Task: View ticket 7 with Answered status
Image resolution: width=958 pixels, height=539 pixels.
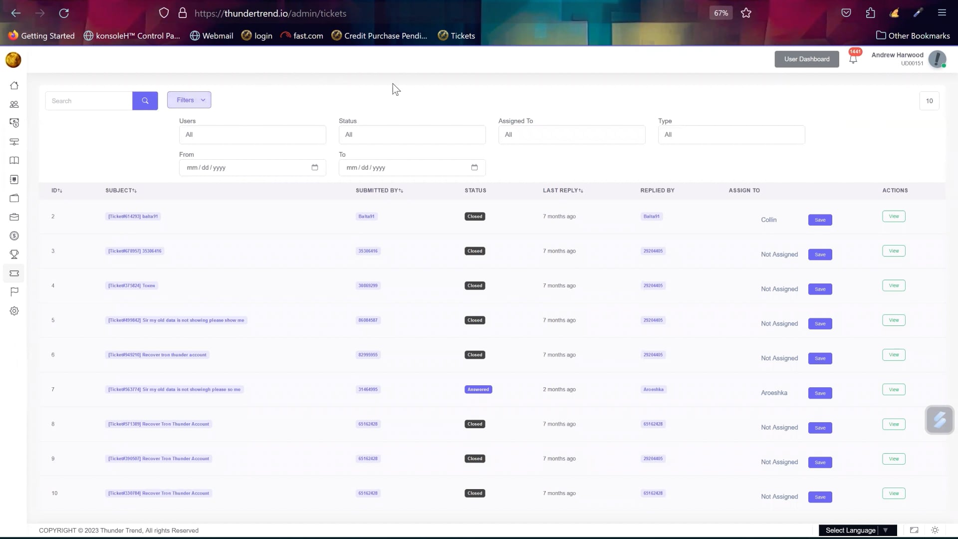Action: click(x=894, y=390)
